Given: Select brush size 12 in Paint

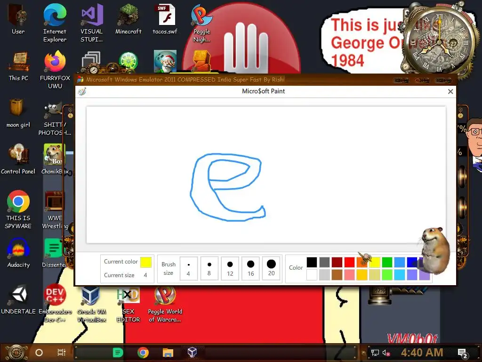Looking at the screenshot, I should coord(230,268).
